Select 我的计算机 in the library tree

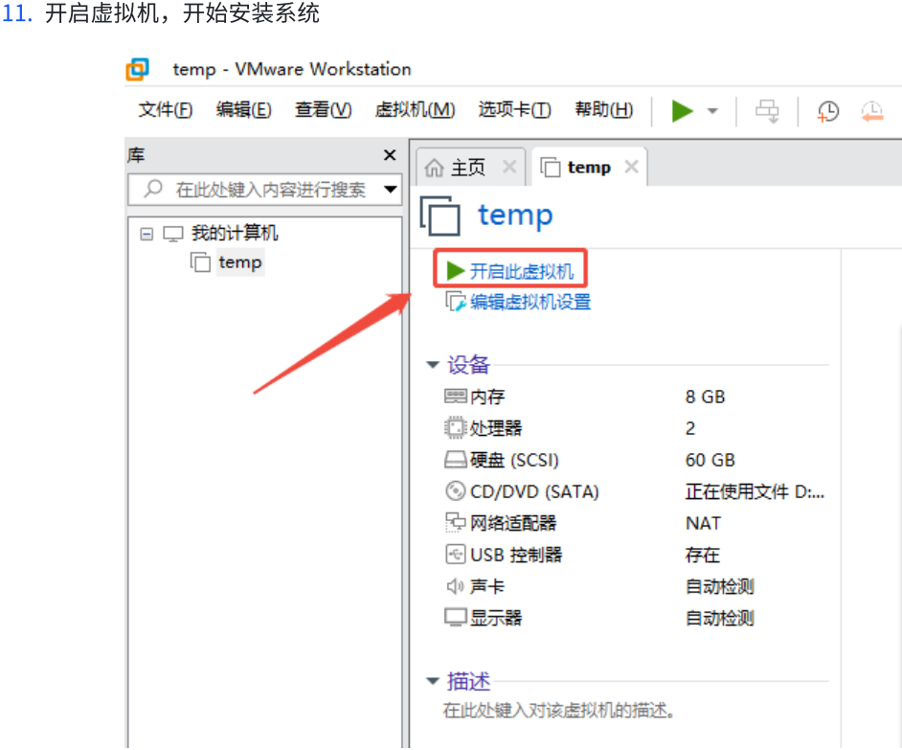pyautogui.click(x=235, y=233)
